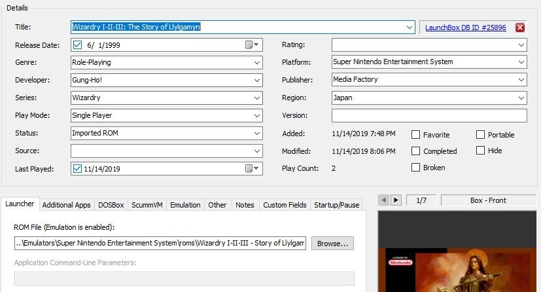Expand the Rating dropdown
The width and height of the screenshot is (541, 292).
tap(521, 45)
